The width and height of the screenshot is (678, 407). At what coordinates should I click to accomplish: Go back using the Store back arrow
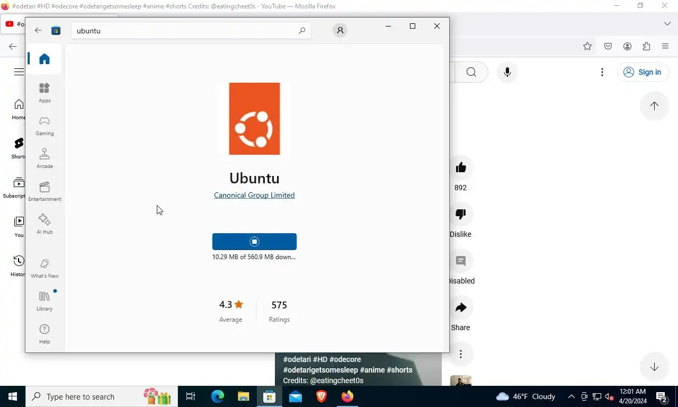38,30
